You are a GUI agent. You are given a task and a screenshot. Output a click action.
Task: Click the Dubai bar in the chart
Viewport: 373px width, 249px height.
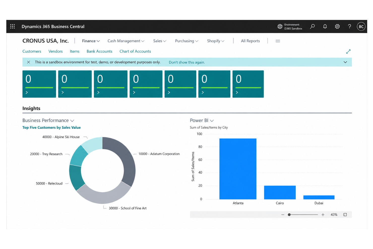[x=319, y=197]
